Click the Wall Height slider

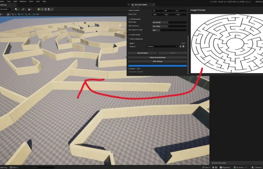coord(169,22)
